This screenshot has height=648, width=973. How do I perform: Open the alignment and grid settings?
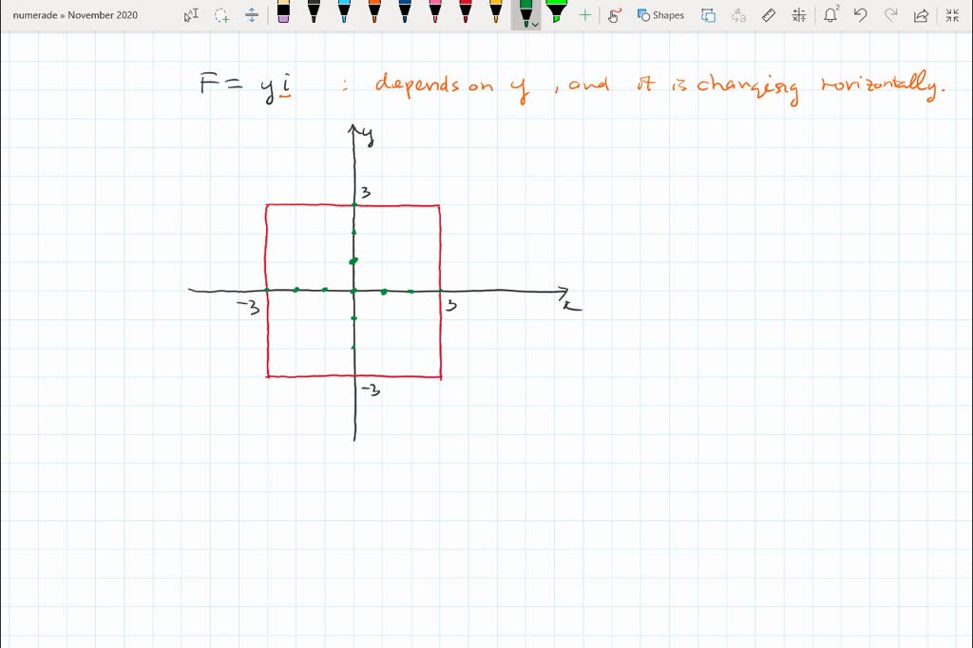tap(799, 14)
